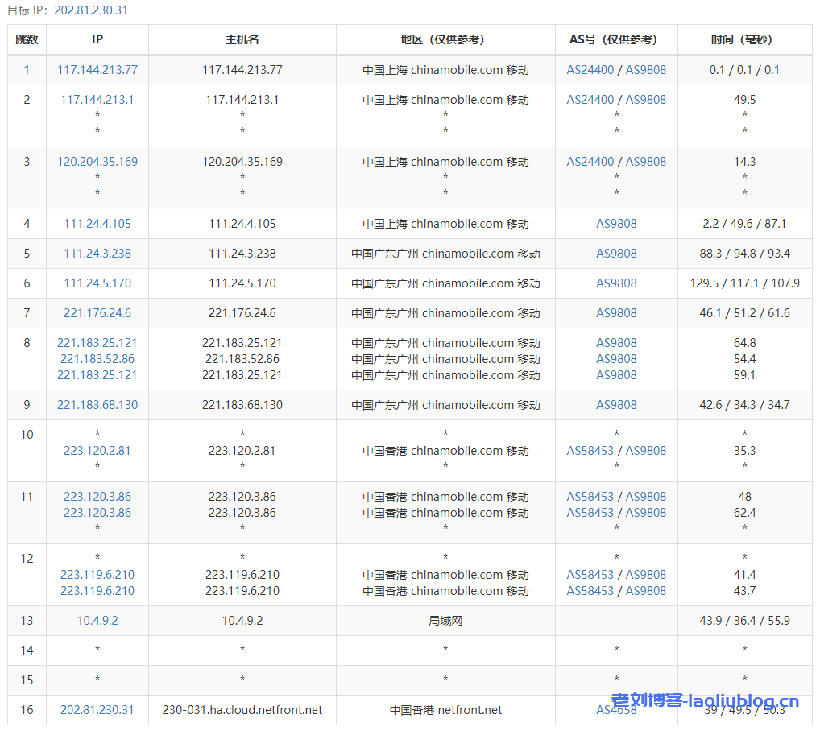Click the AS4658 link on hop 16
This screenshot has height=731, width=820.
point(616,711)
